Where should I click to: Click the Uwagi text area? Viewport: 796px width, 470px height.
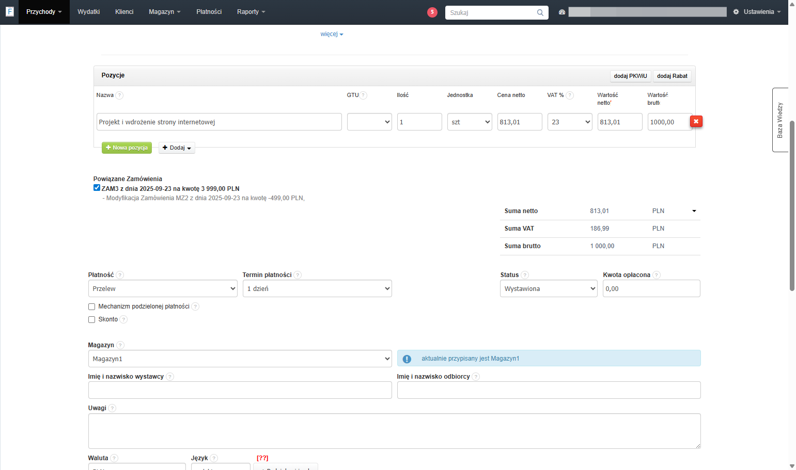(x=394, y=431)
